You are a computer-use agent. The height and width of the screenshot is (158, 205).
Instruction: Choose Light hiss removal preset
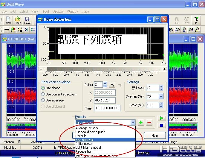(88, 148)
